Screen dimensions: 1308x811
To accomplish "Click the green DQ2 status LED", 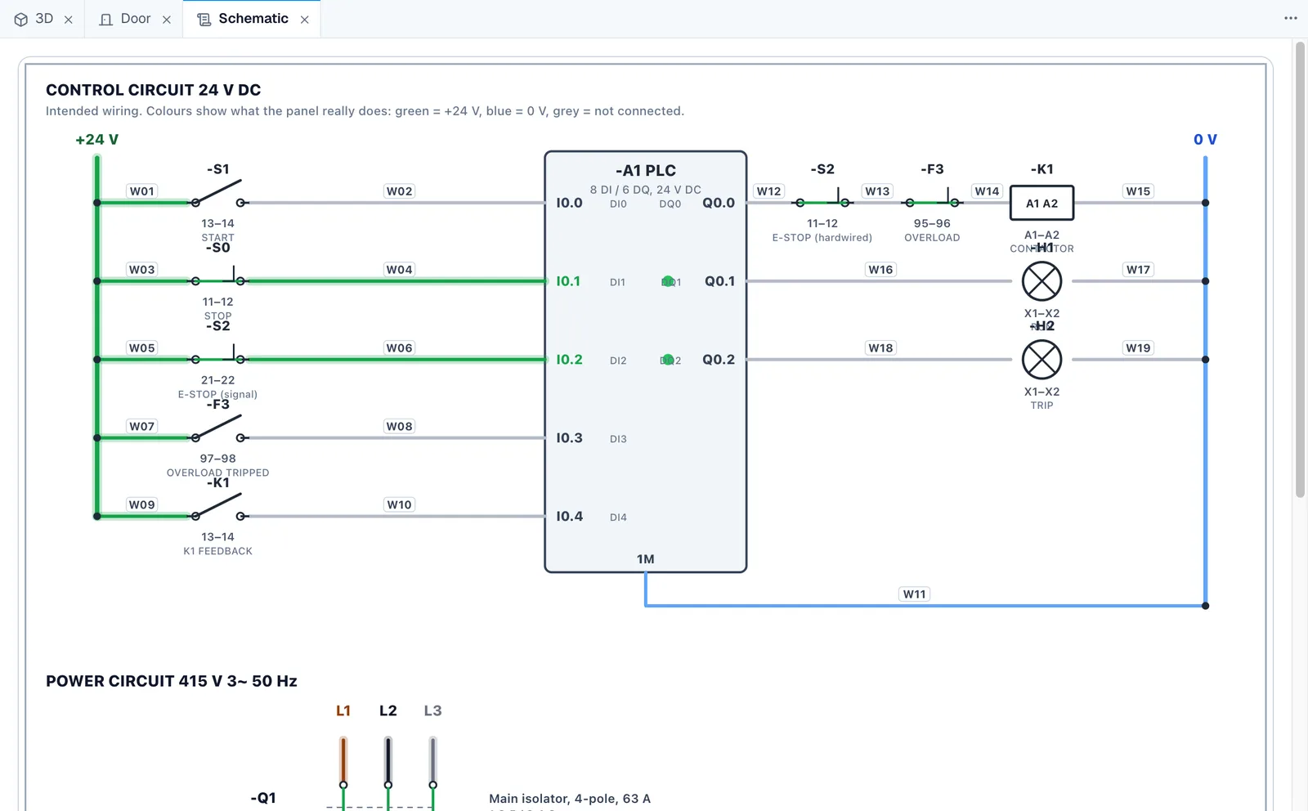I will pos(668,360).
